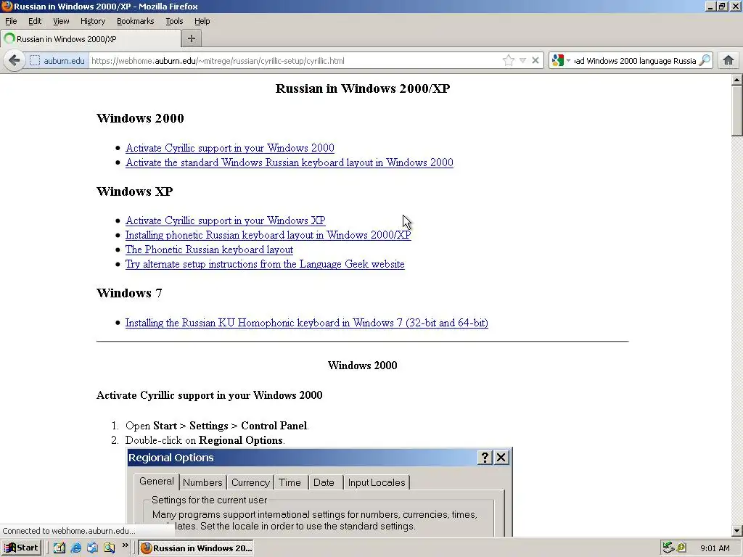The height and width of the screenshot is (557, 743).
Task: Click the first quick launch icon beside Start
Action: click(x=59, y=548)
